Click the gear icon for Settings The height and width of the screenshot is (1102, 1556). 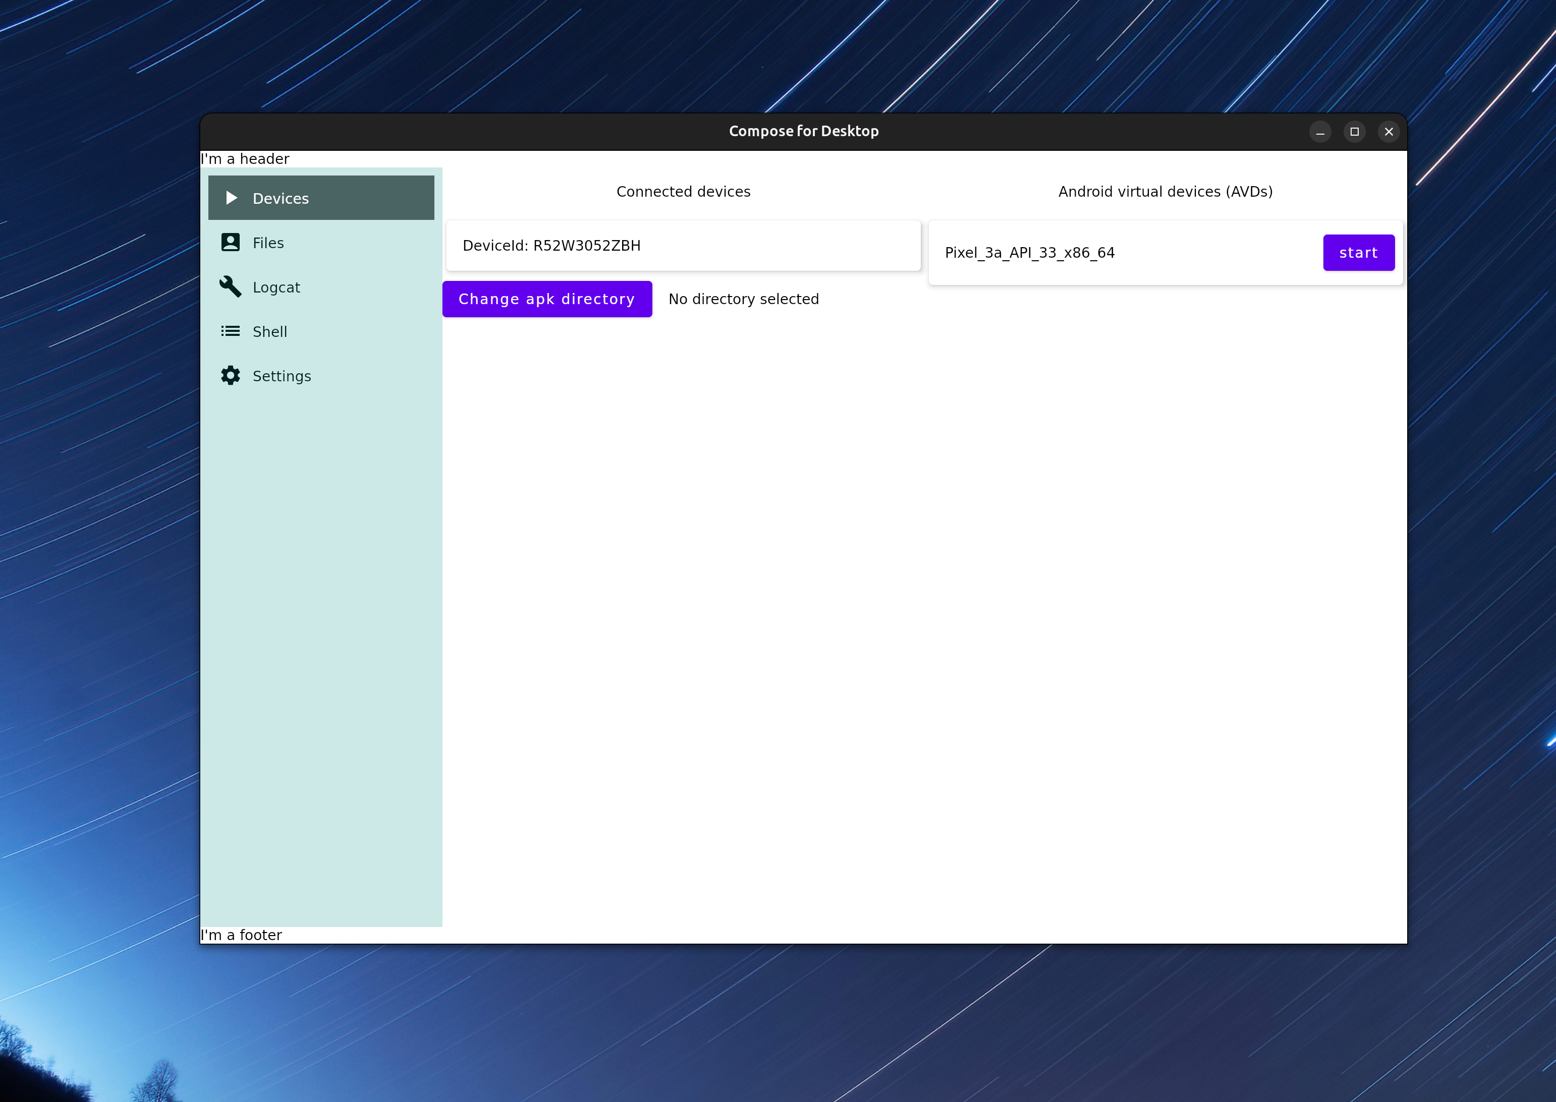click(x=231, y=375)
